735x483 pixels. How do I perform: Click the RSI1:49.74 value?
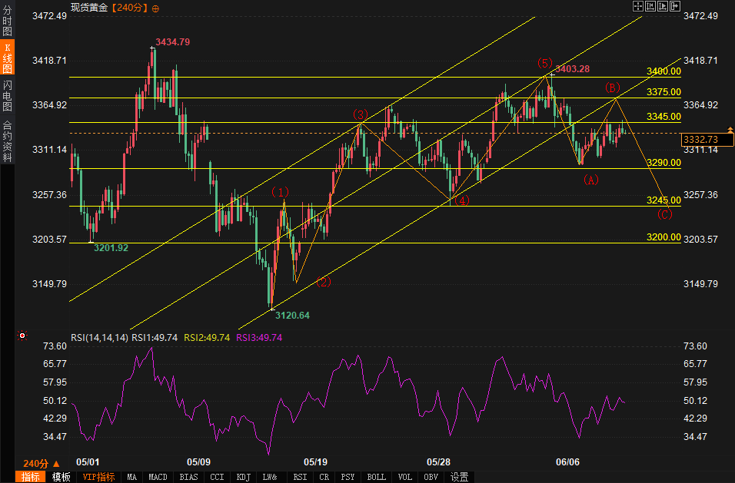pyautogui.click(x=155, y=337)
